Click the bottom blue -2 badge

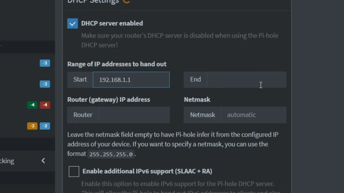45,126
